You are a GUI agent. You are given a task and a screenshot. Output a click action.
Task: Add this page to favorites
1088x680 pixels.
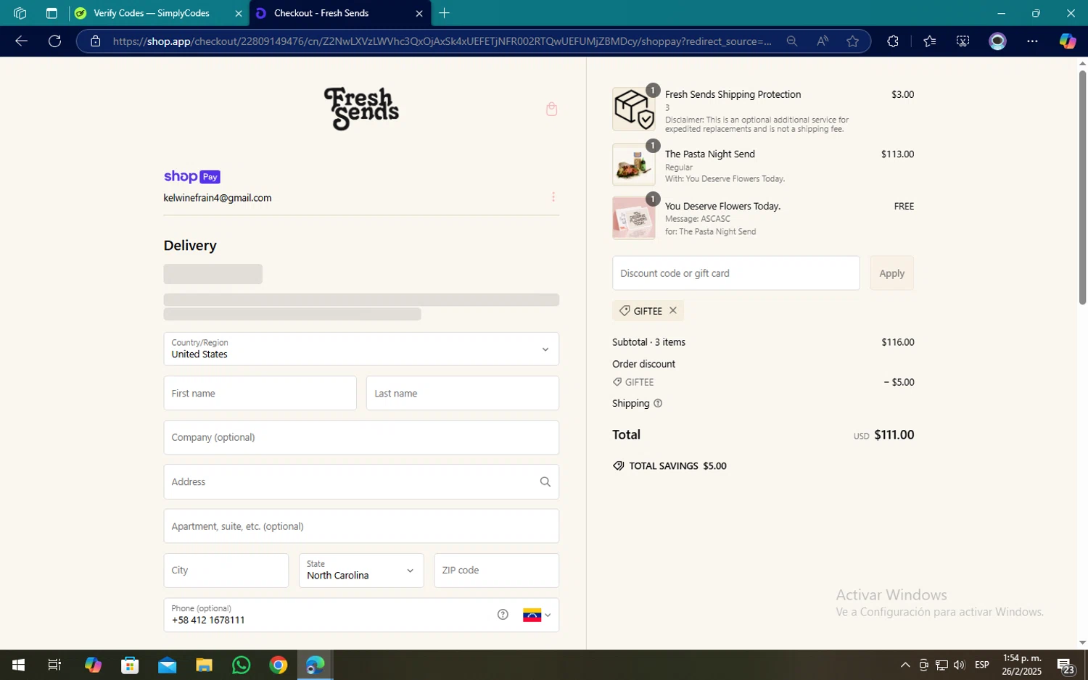[x=853, y=41]
